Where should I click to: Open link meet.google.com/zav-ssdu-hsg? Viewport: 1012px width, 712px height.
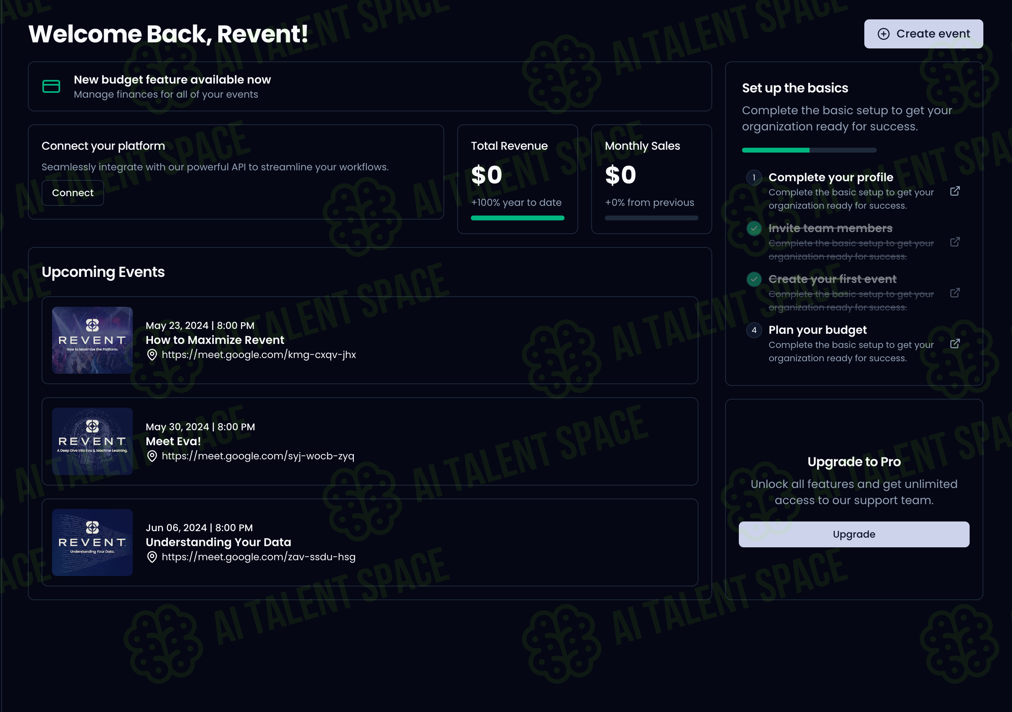pyautogui.click(x=258, y=557)
